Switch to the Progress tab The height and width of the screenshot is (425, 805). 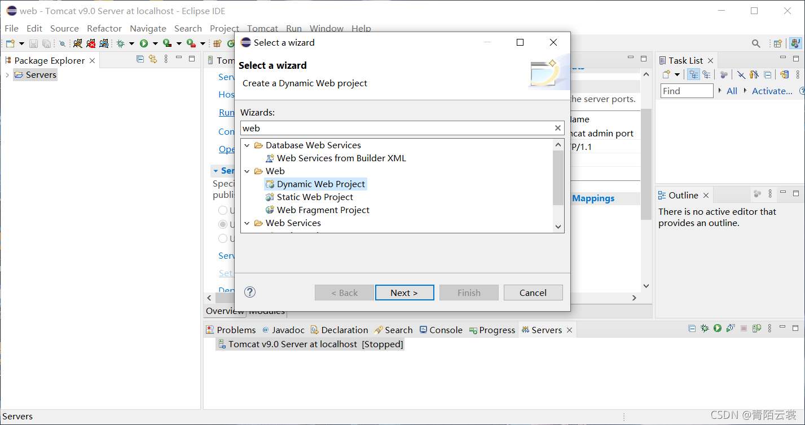492,330
